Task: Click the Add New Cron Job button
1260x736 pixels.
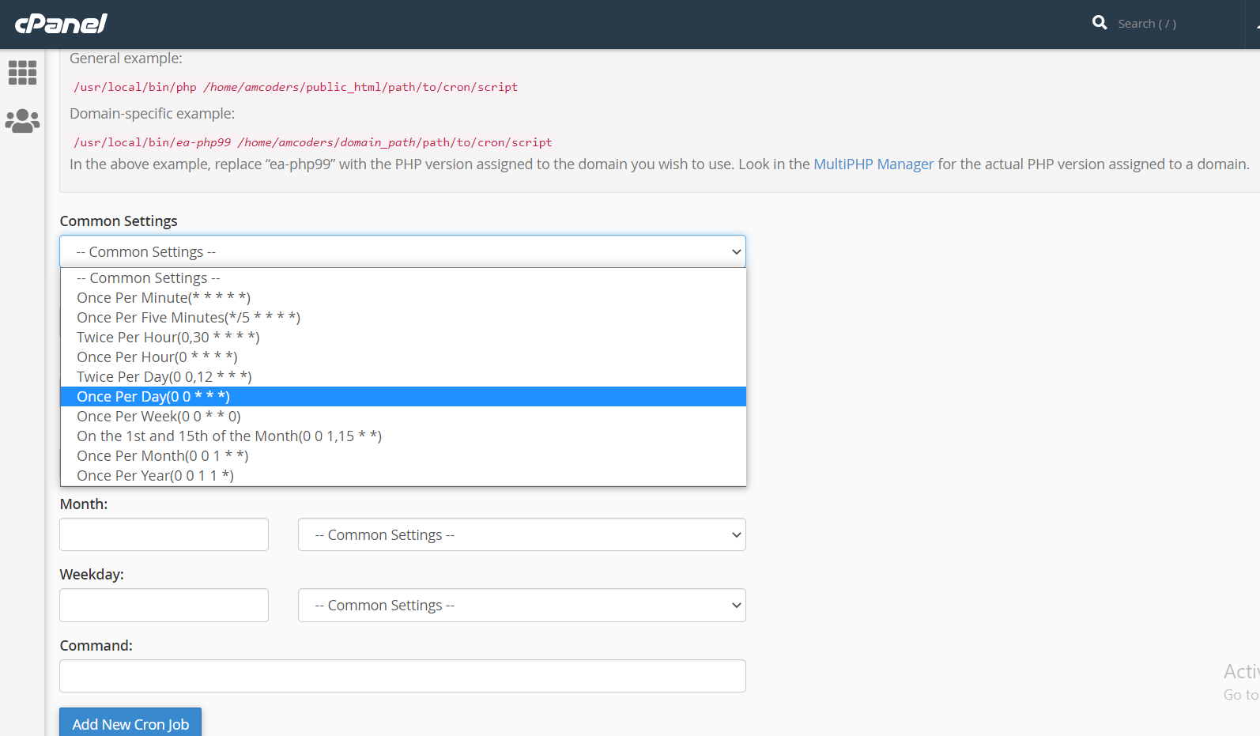Action: [130, 723]
